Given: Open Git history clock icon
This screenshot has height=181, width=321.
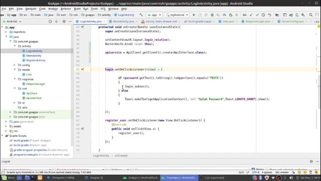Looking at the screenshot, I should click(x=263, y=15).
